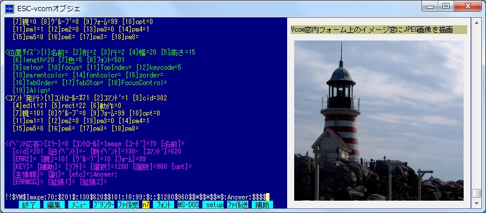
Task: Open the setup function button
Action: [213, 205]
